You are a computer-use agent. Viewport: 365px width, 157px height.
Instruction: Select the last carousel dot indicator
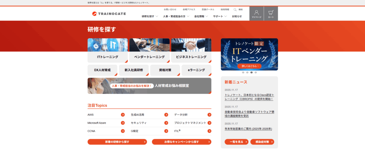pos(256,72)
